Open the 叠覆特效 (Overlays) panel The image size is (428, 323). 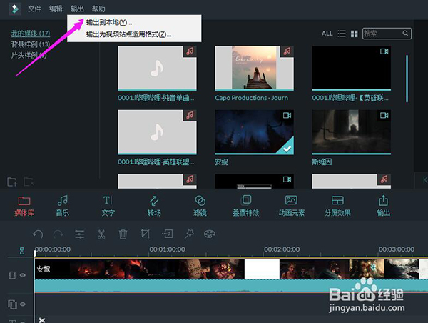247,205
